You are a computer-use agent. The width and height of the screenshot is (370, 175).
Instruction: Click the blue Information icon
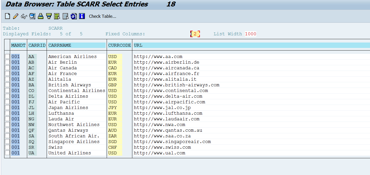(82, 16)
